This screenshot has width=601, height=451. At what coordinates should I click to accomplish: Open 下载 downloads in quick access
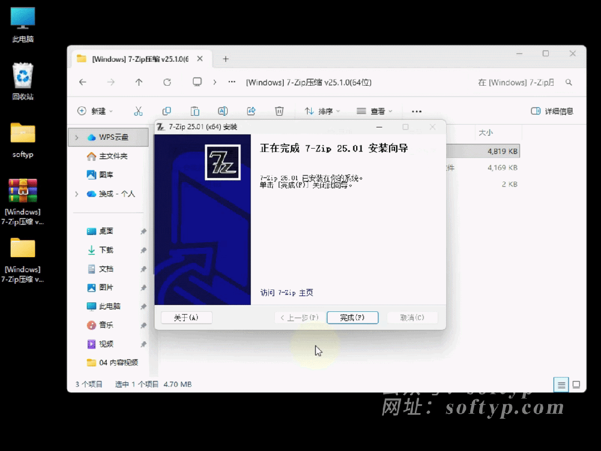(x=100, y=250)
